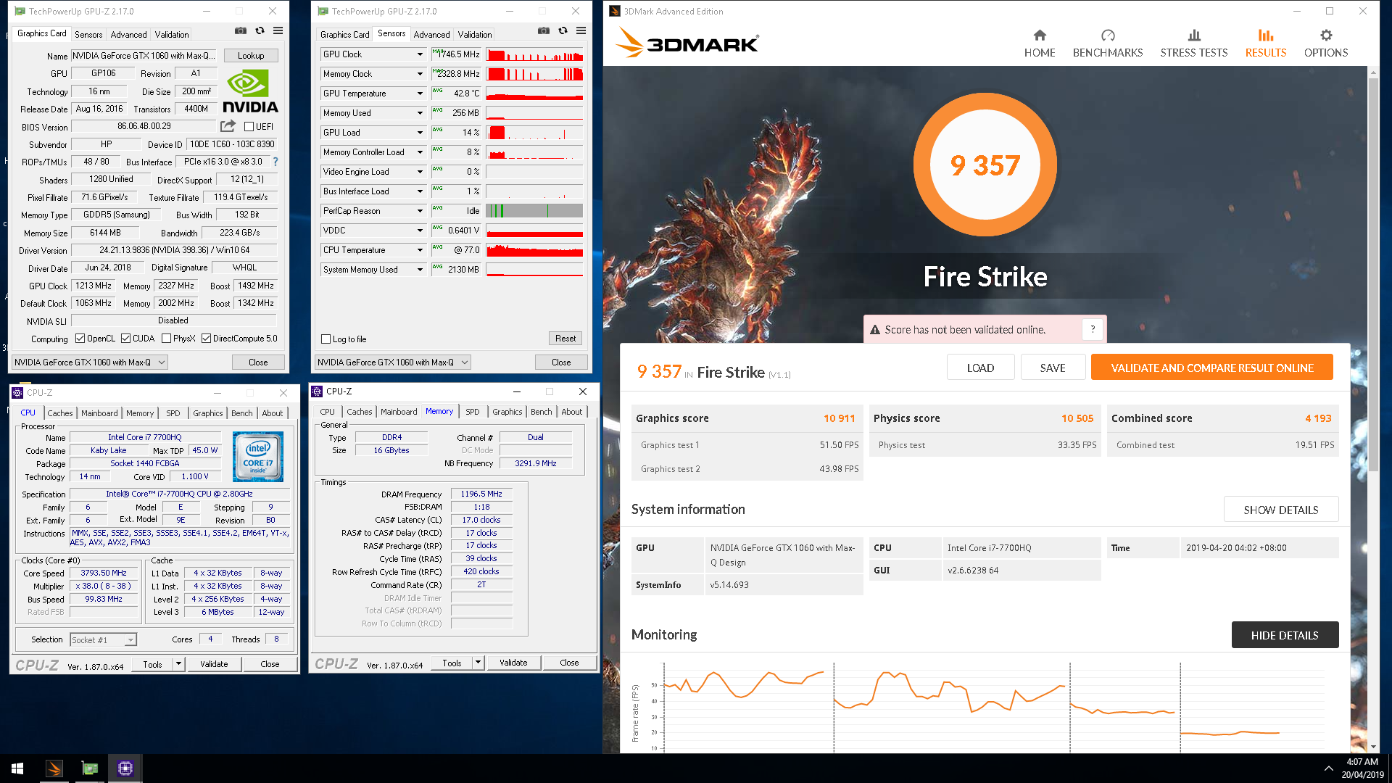Image resolution: width=1392 pixels, height=783 pixels.
Task: Click the Physics score value 10 505
Action: [1077, 418]
